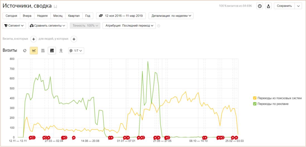Click the axis label 14.08 — 20.08
The image size is (306, 147).
90,141
